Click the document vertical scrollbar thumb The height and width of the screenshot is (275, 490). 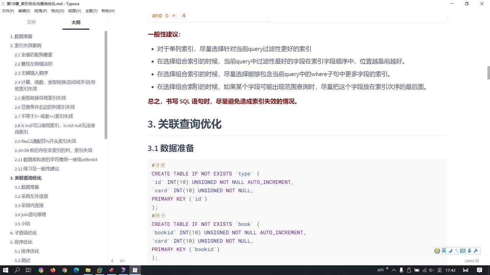pos(488,73)
